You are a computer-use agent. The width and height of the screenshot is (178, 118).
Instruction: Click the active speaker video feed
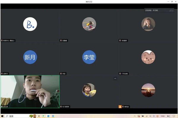30,90
